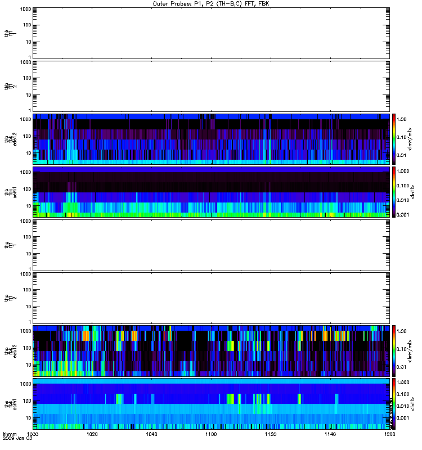422x450 pixels.
Task: Click the color bar beside thc fbk edc12
Action: tap(394, 351)
